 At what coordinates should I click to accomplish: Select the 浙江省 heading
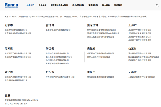tap(50, 49)
